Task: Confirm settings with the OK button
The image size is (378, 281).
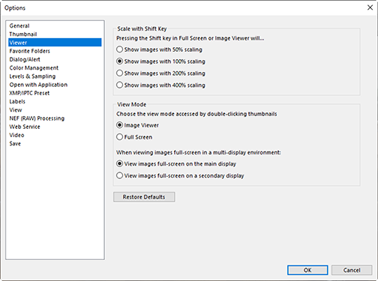Action: tap(307, 270)
